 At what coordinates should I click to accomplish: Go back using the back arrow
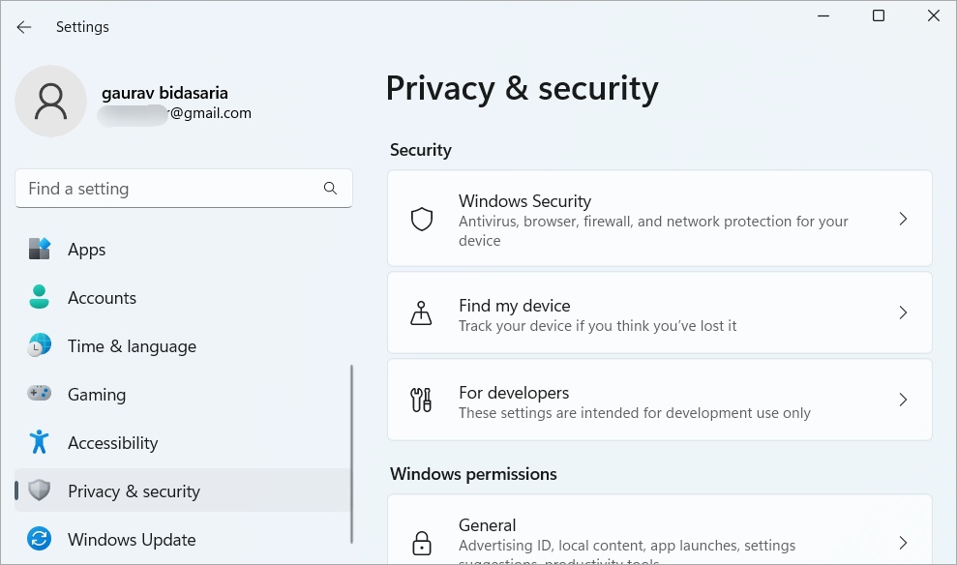(x=24, y=27)
